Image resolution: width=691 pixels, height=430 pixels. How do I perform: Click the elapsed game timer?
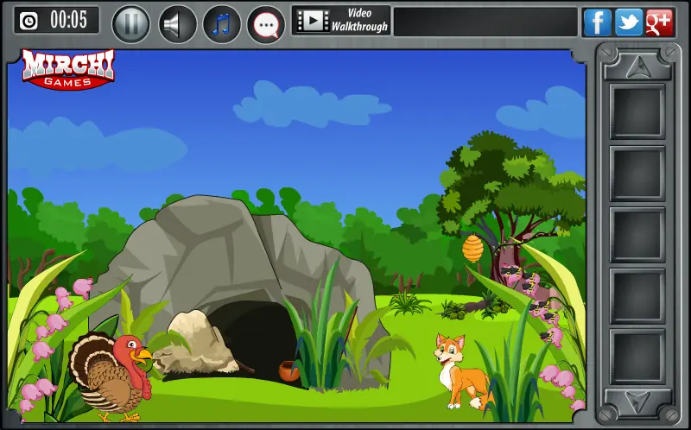57,20
